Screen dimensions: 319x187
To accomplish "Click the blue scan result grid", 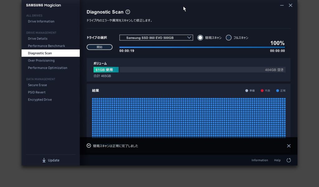I will point(189,118).
